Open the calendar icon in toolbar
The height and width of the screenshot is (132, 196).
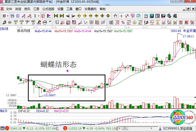146,16
